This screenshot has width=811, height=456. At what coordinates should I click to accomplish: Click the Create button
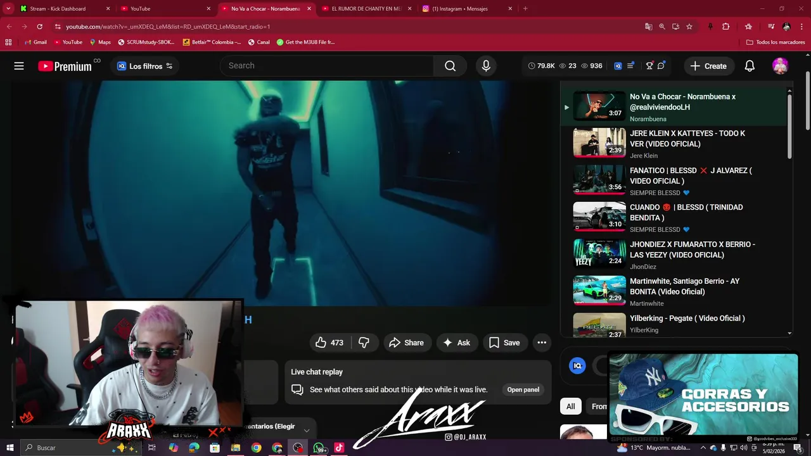click(x=708, y=66)
